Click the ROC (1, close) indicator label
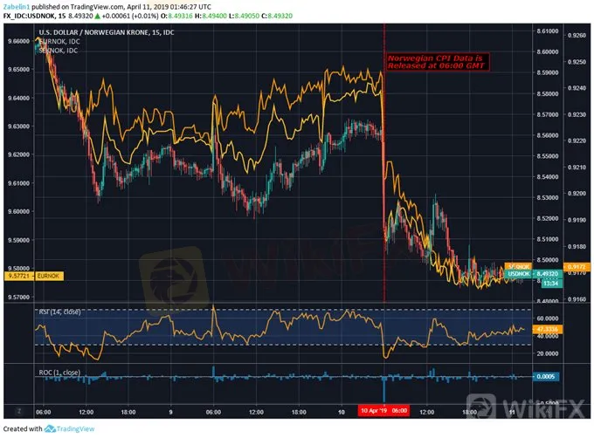Image resolution: width=594 pixels, height=438 pixels. (59, 373)
